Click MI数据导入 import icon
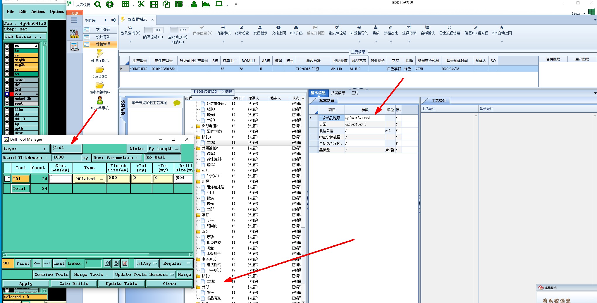This screenshot has height=303, width=597. 359,27
